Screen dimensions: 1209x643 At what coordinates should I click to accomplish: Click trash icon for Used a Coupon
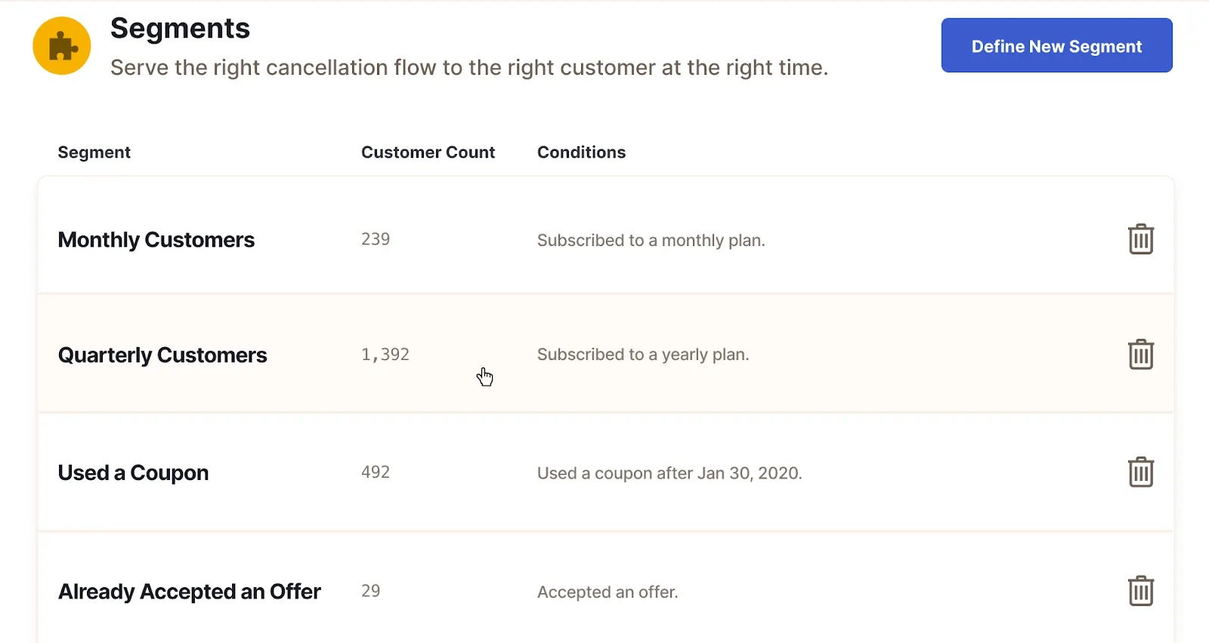coord(1141,472)
